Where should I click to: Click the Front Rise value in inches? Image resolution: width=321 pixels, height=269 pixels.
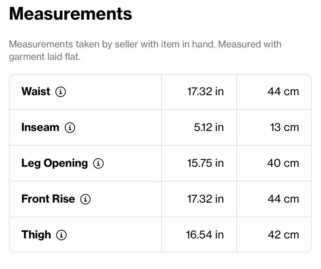coord(205,199)
